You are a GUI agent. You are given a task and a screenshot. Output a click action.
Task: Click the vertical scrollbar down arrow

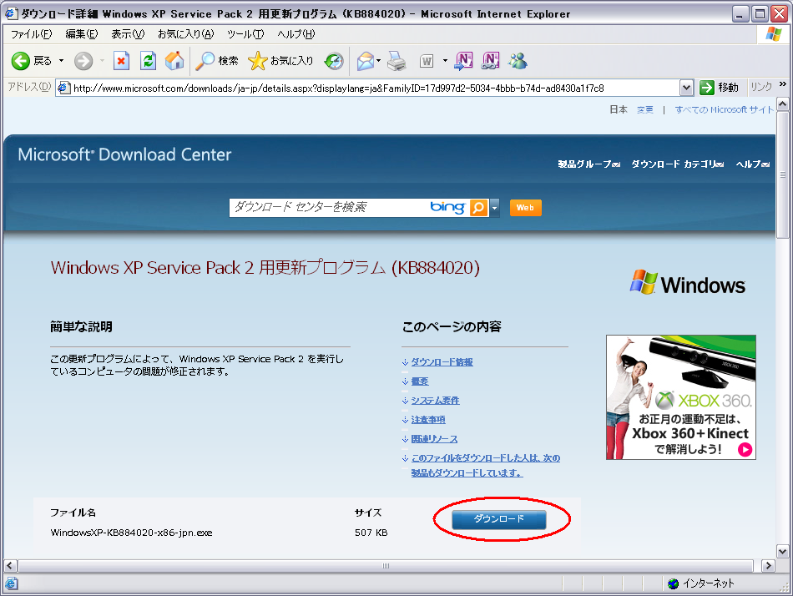[x=783, y=552]
